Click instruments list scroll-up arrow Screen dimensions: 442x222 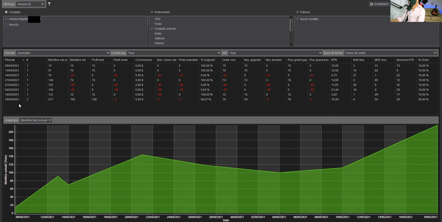coord(291,18)
